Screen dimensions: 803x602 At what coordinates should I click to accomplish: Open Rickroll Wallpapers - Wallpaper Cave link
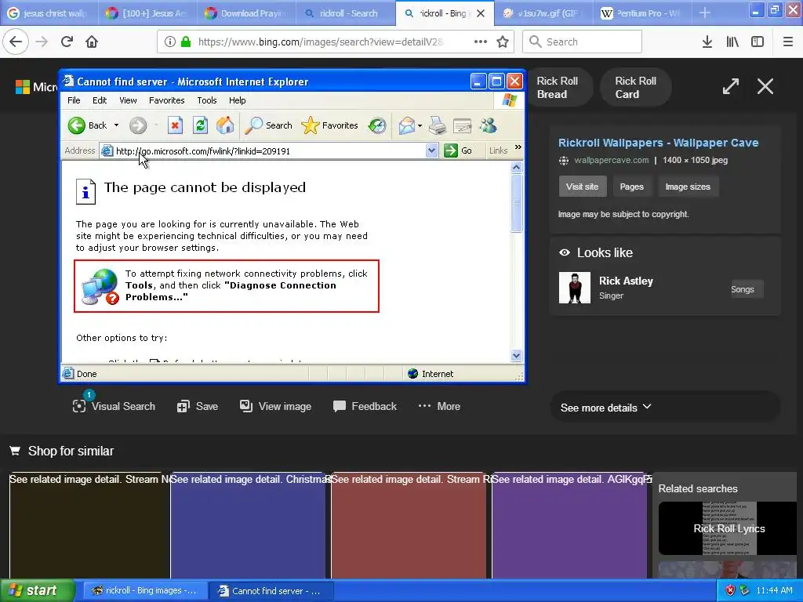pyautogui.click(x=658, y=143)
